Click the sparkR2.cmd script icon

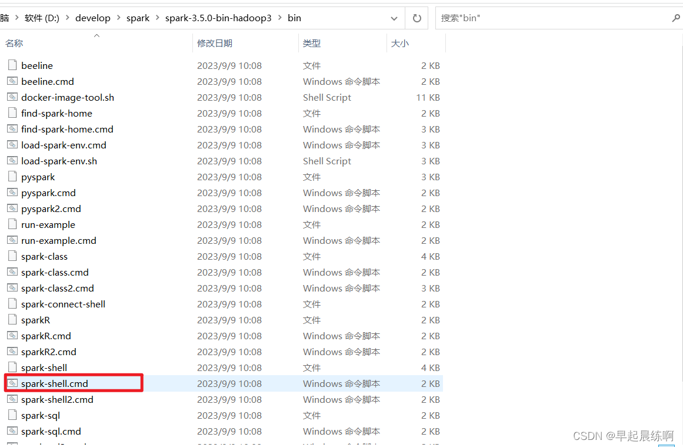coord(12,352)
